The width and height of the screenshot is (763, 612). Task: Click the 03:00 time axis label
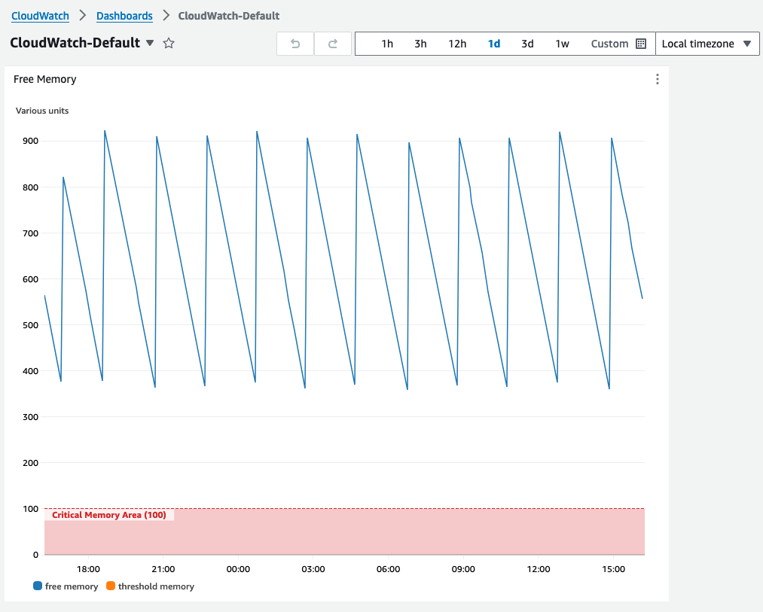tap(313, 569)
